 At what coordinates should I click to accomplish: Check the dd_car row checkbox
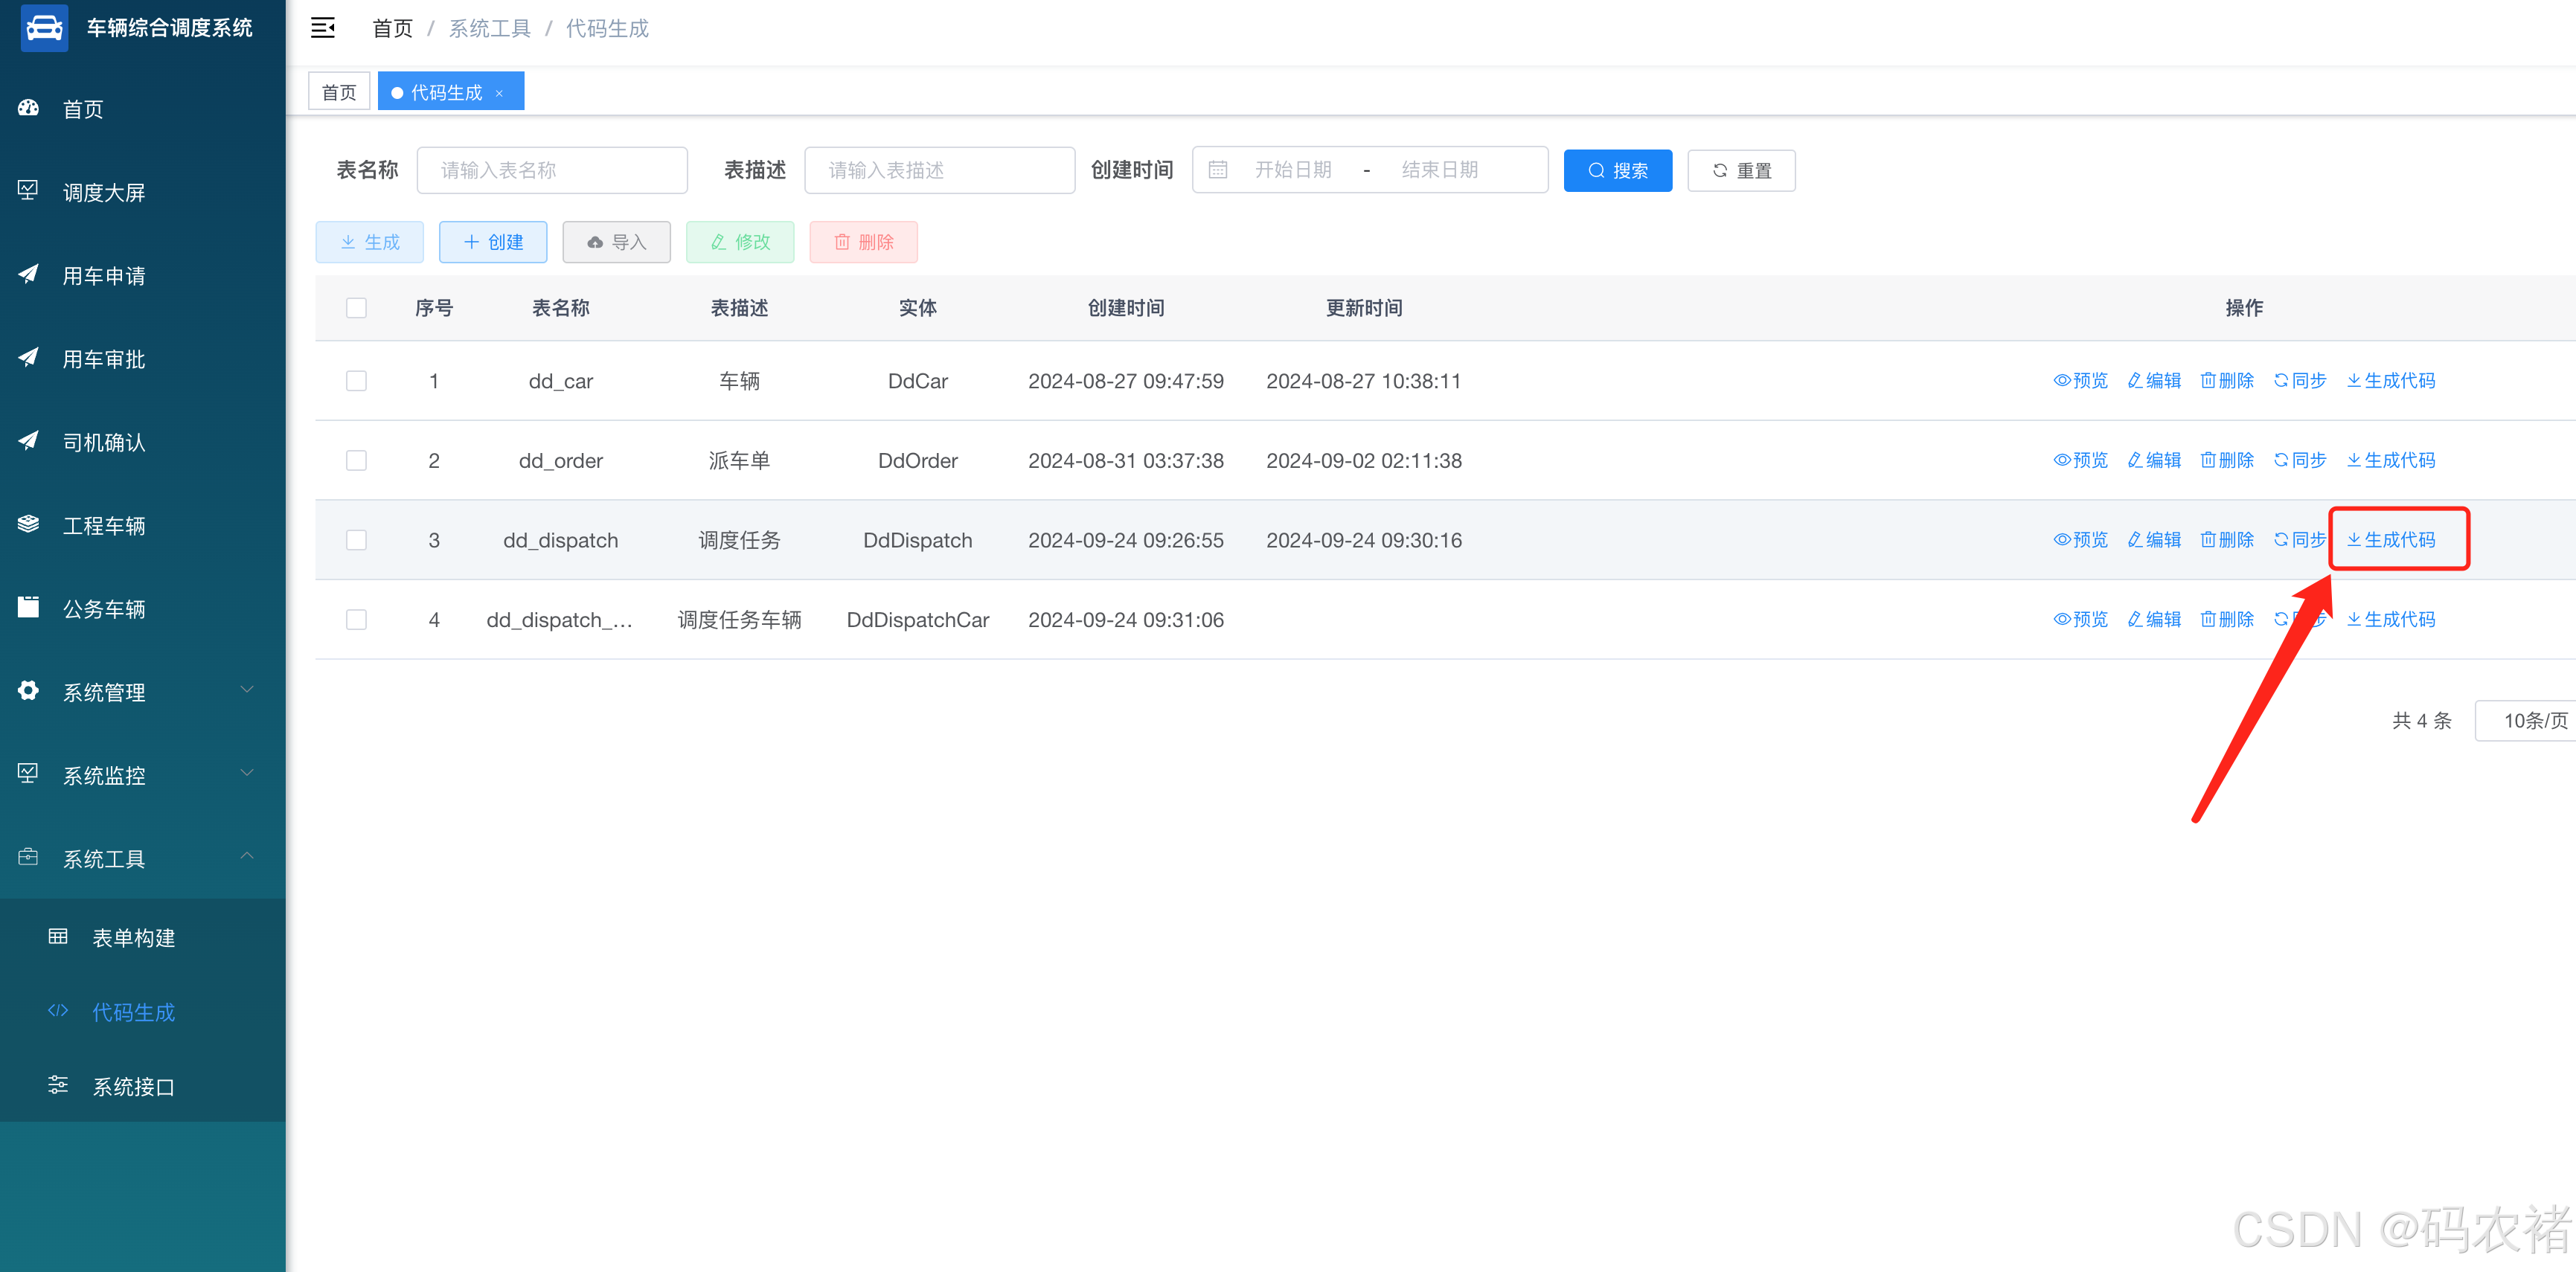356,381
